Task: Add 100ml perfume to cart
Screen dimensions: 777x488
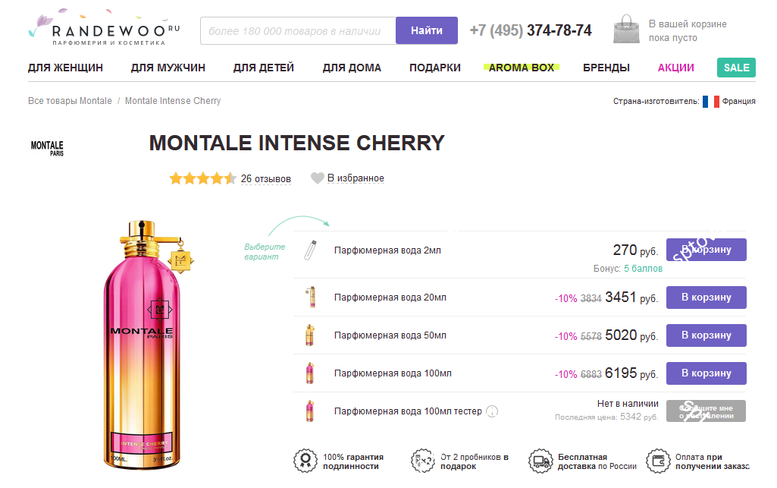Action: point(707,373)
